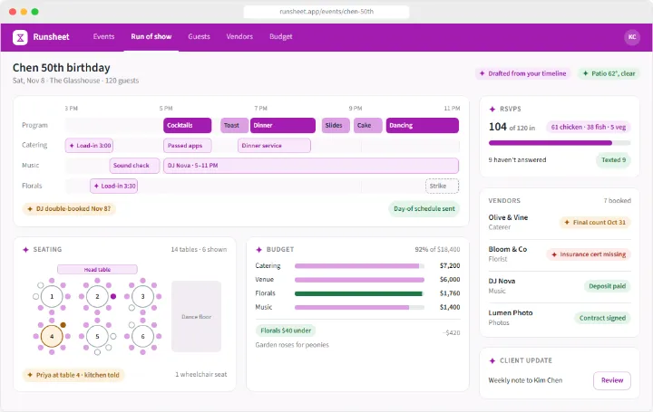Click the Priya at table 4 note
Screen dimensions: 653x412
click(73, 375)
